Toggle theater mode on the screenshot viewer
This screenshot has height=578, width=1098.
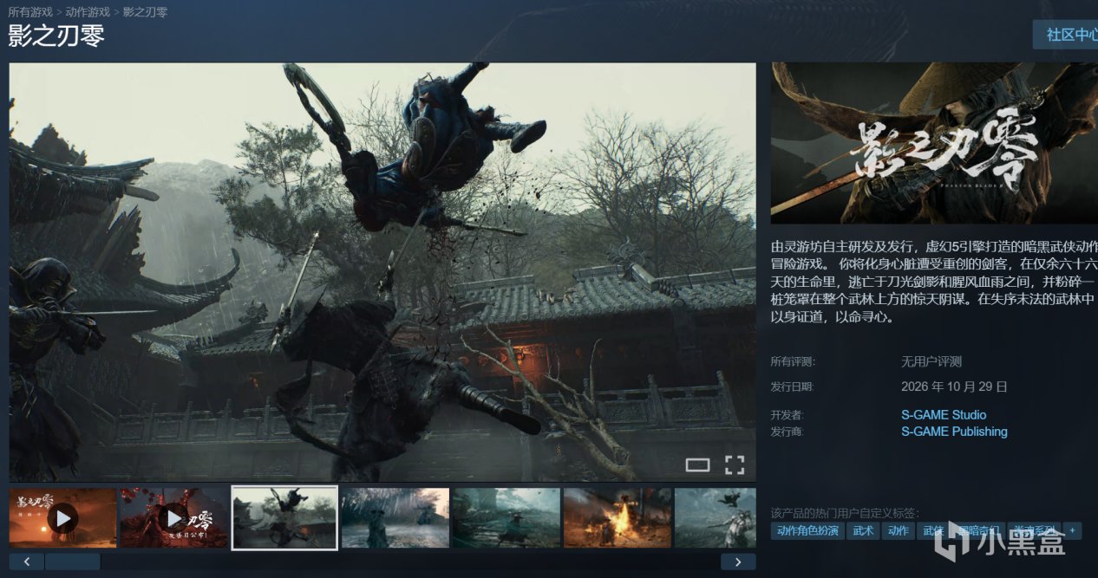[697, 464]
